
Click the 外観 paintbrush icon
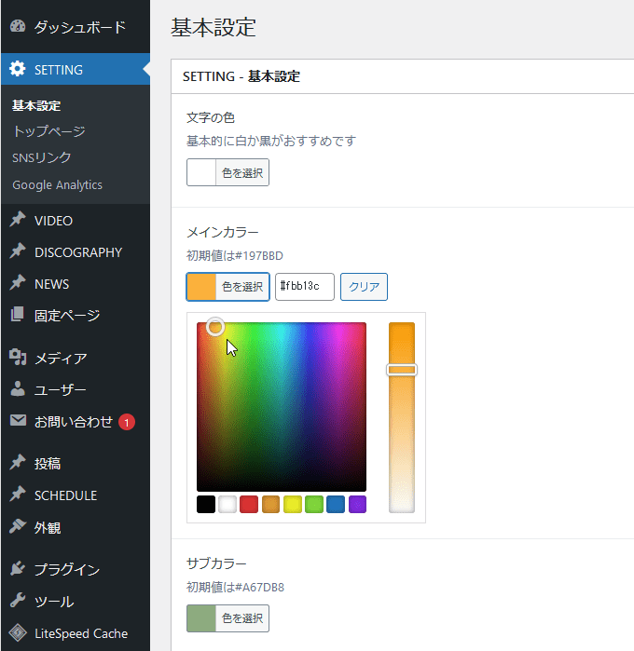click(18, 527)
